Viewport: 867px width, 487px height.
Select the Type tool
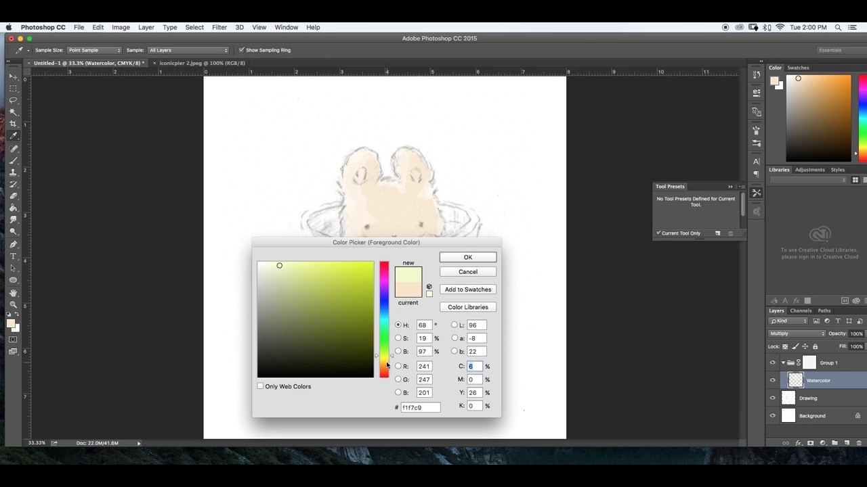pyautogui.click(x=13, y=256)
